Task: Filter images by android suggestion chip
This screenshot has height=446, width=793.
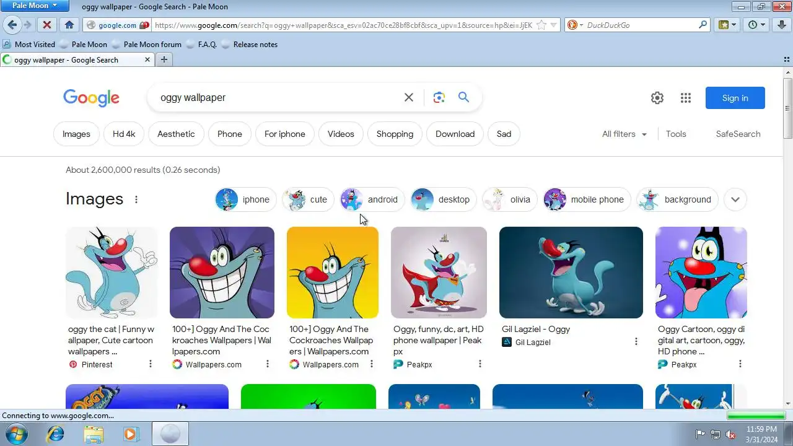Action: [x=372, y=199]
